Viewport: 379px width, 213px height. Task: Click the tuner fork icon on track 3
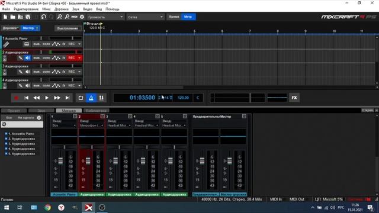click(x=21, y=72)
